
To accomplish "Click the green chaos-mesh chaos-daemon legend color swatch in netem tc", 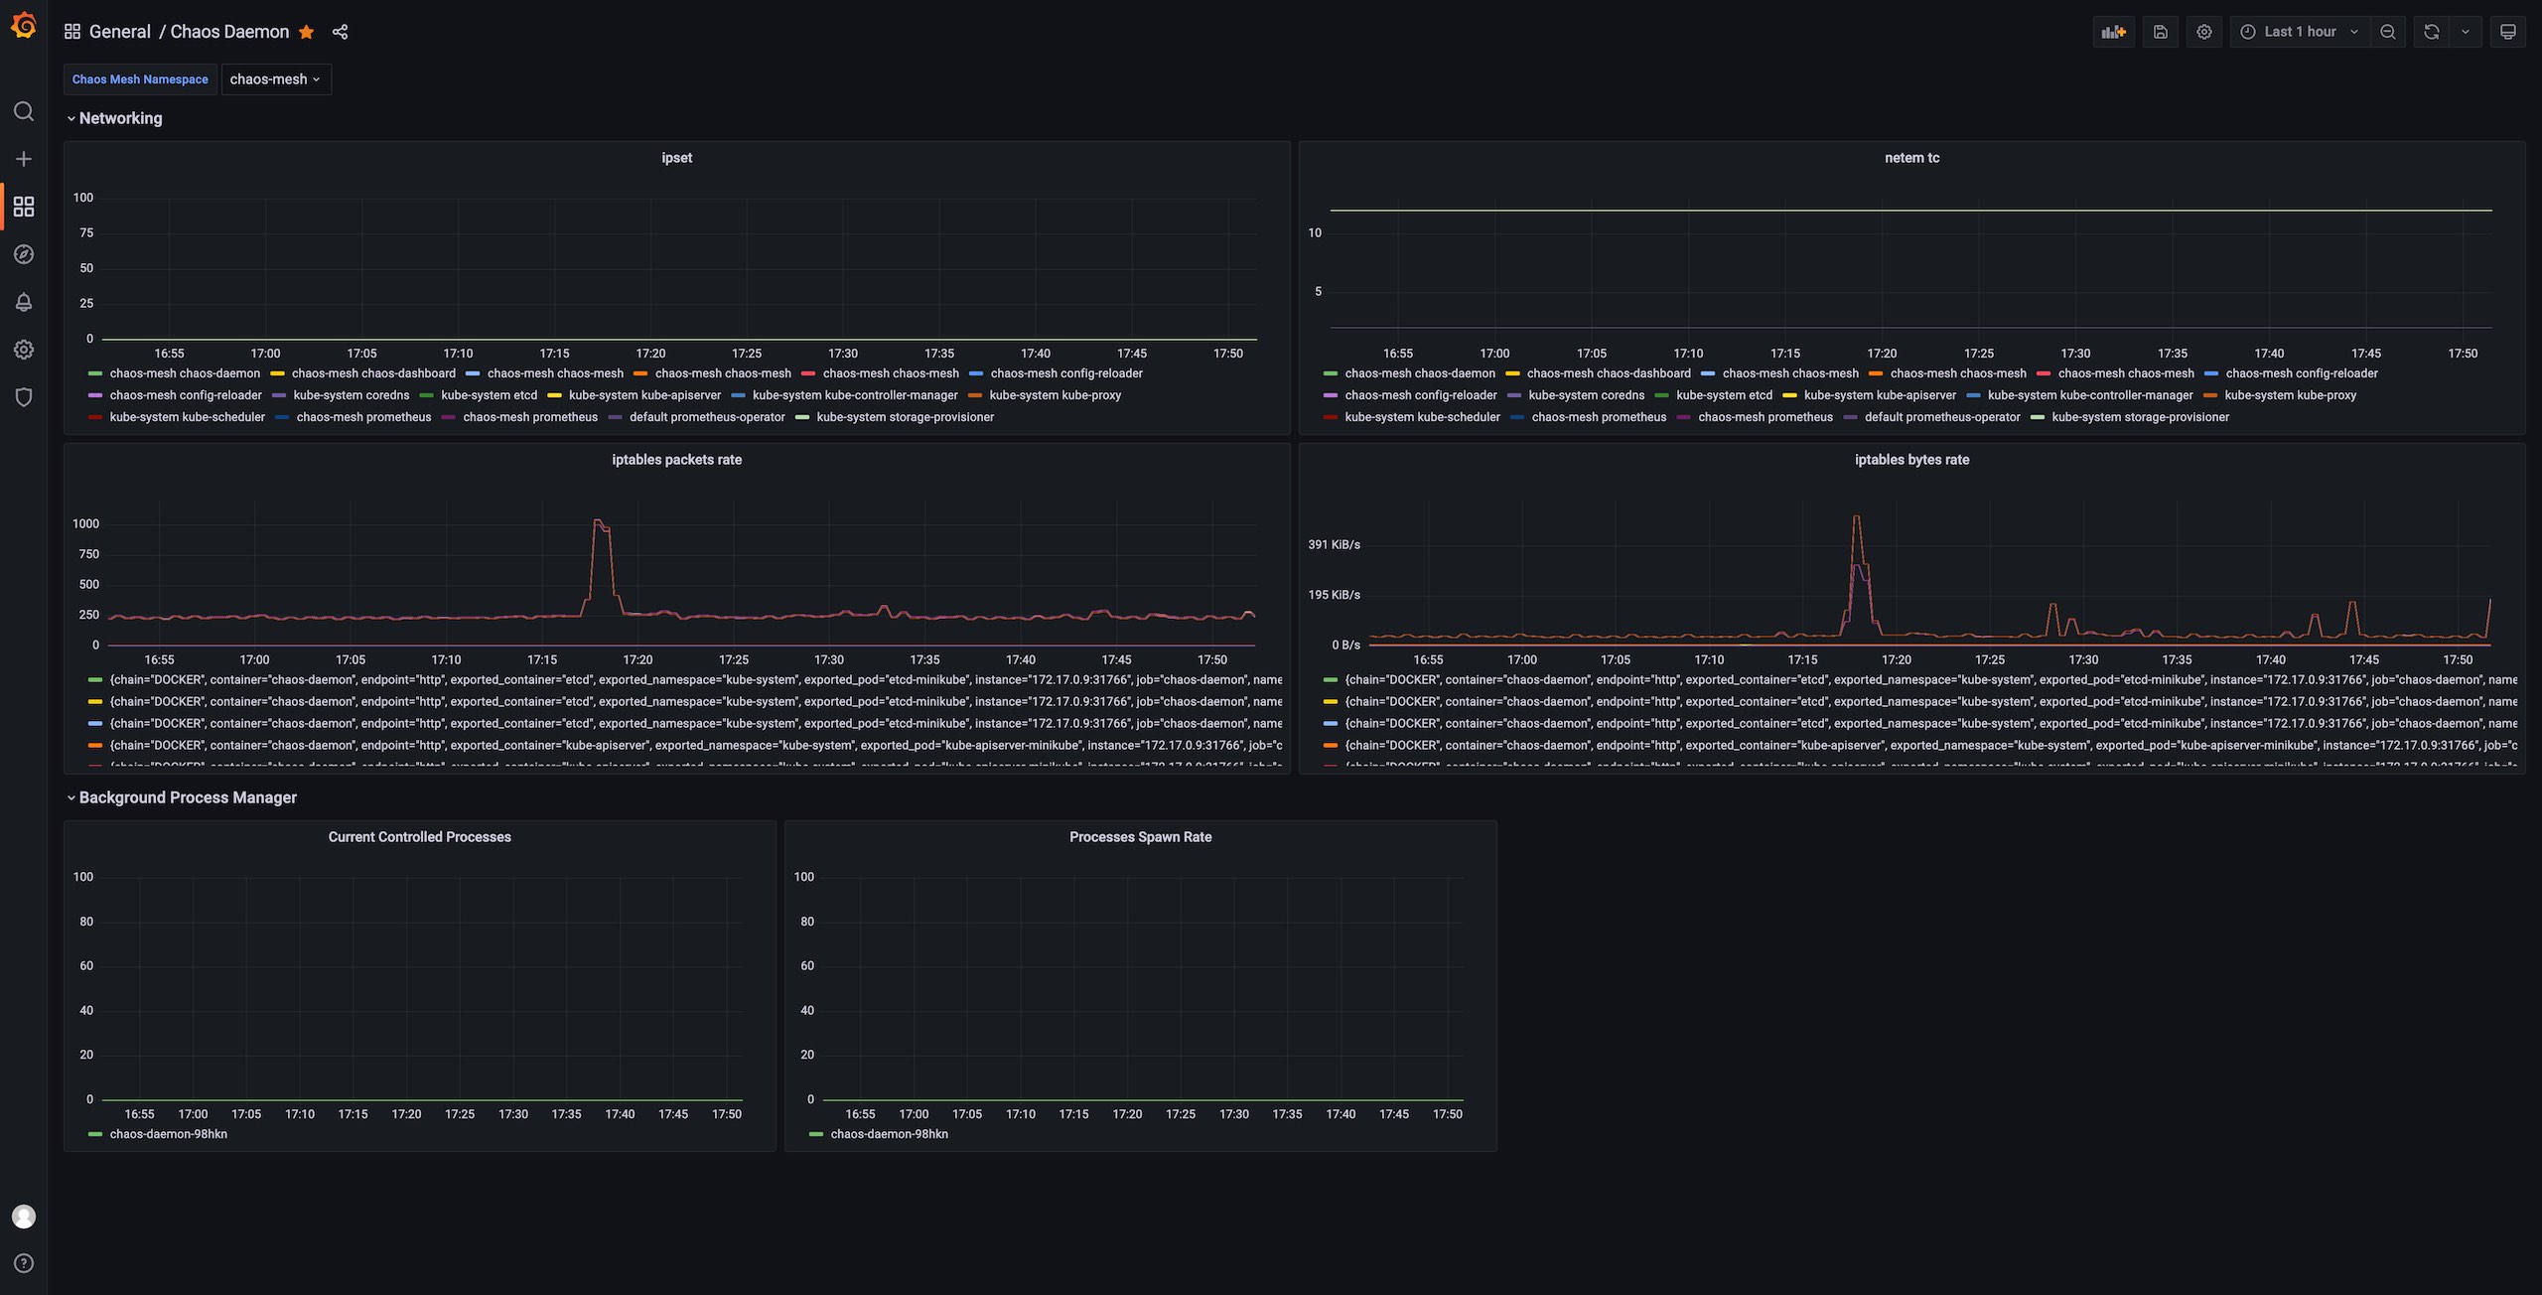I will pos(1331,373).
